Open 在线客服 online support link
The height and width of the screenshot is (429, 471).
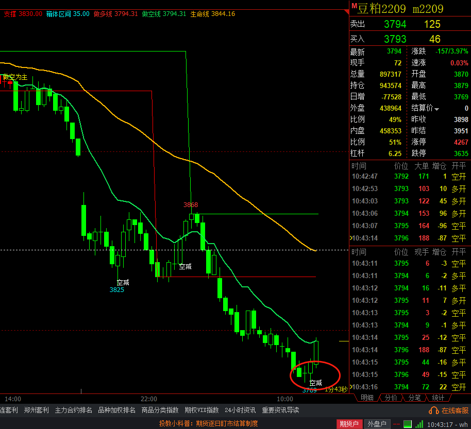[455, 410]
